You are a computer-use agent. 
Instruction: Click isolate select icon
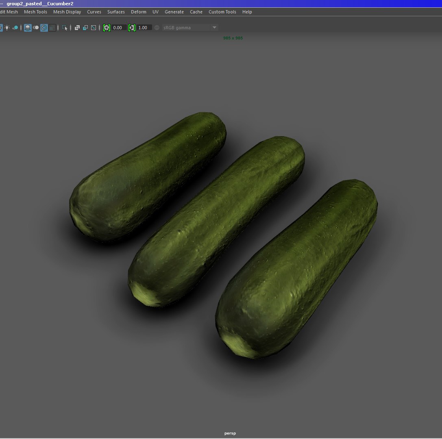click(65, 28)
